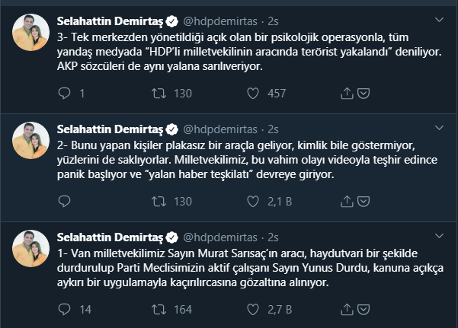Reply to tweet 3 about psikolojik operasyon
Image resolution: width=458 pixels, height=328 pixels.
pyautogui.click(x=64, y=94)
